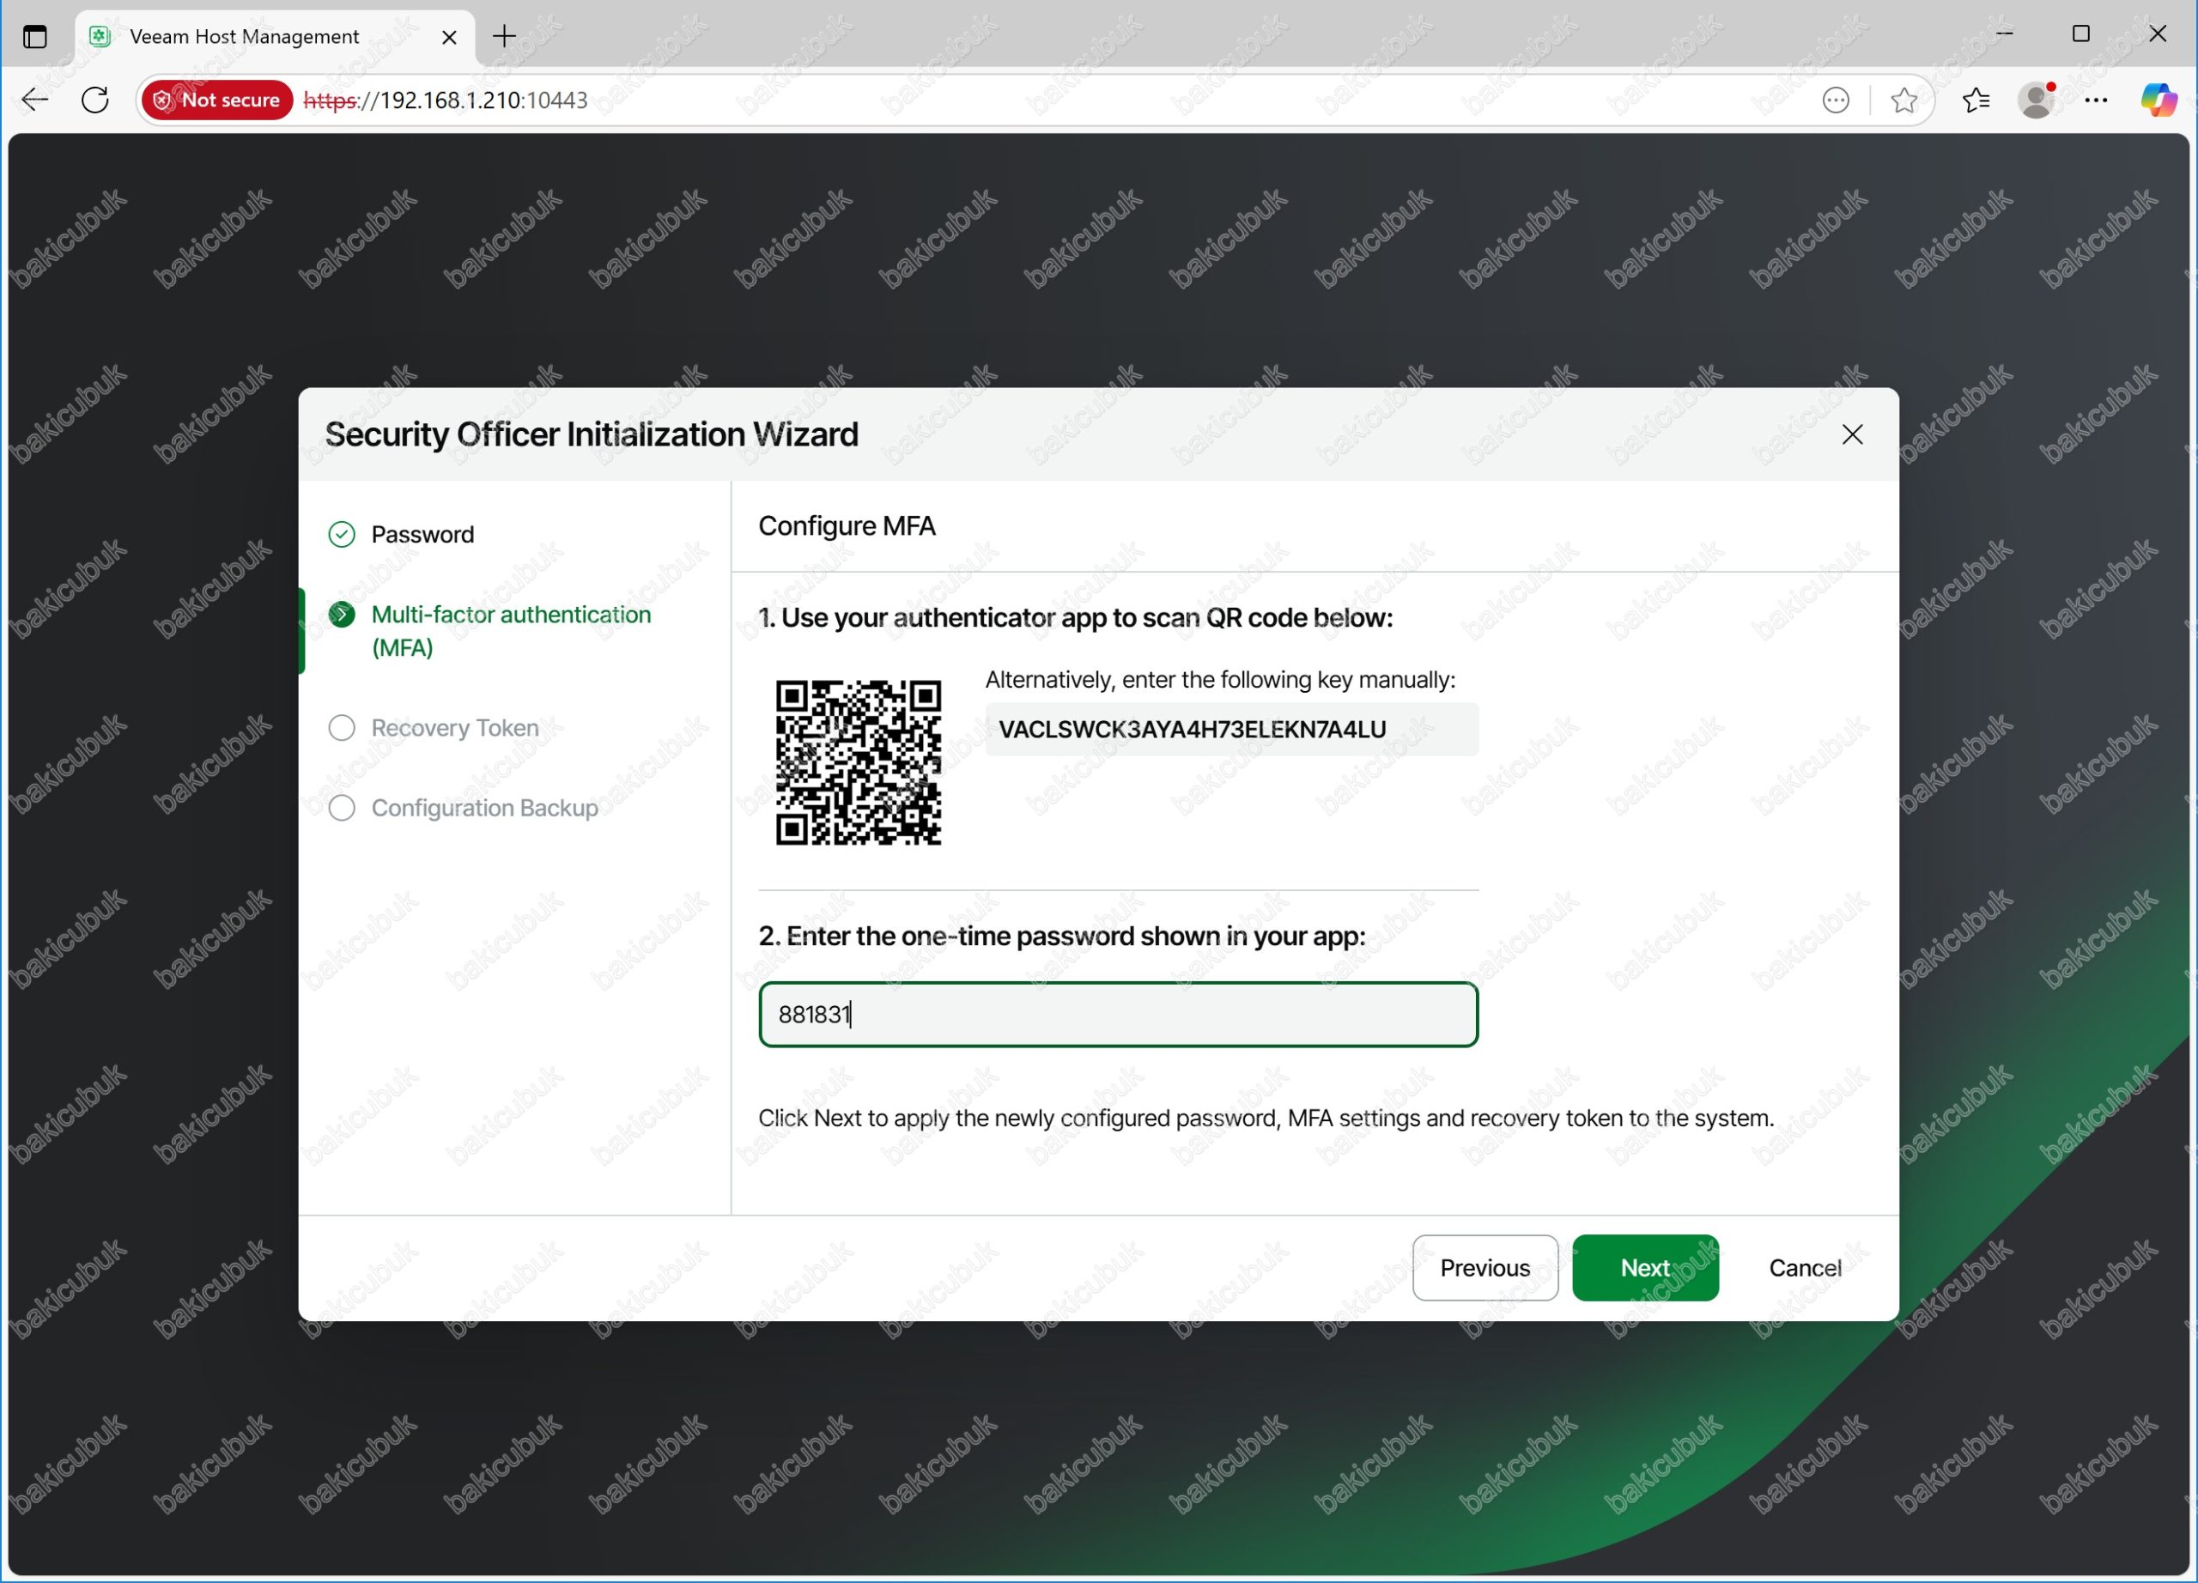Select the Multi-factor authentication (MFA) step
The image size is (2198, 1583).
pyautogui.click(x=511, y=631)
